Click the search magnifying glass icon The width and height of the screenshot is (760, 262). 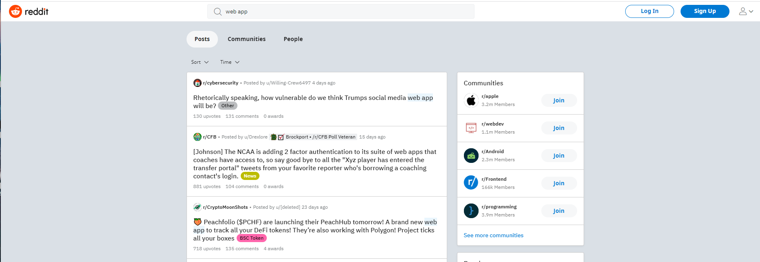coord(218,12)
